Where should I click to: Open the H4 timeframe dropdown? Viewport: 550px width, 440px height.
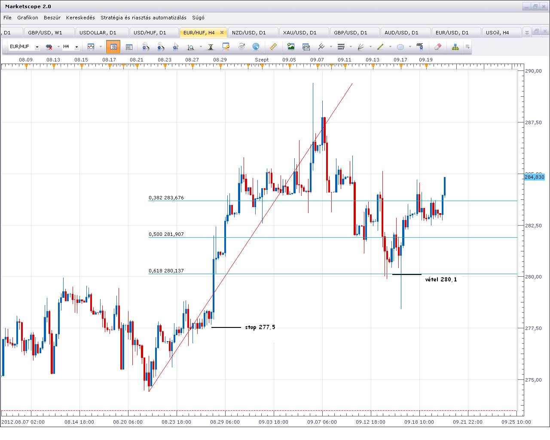click(76, 47)
